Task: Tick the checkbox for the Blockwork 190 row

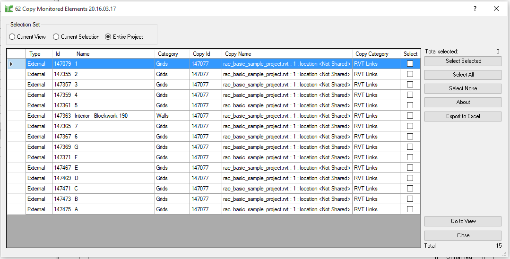Action: 410,116
